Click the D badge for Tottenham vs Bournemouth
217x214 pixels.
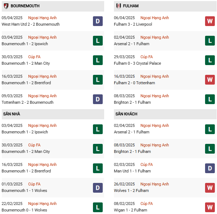[x=98, y=99]
